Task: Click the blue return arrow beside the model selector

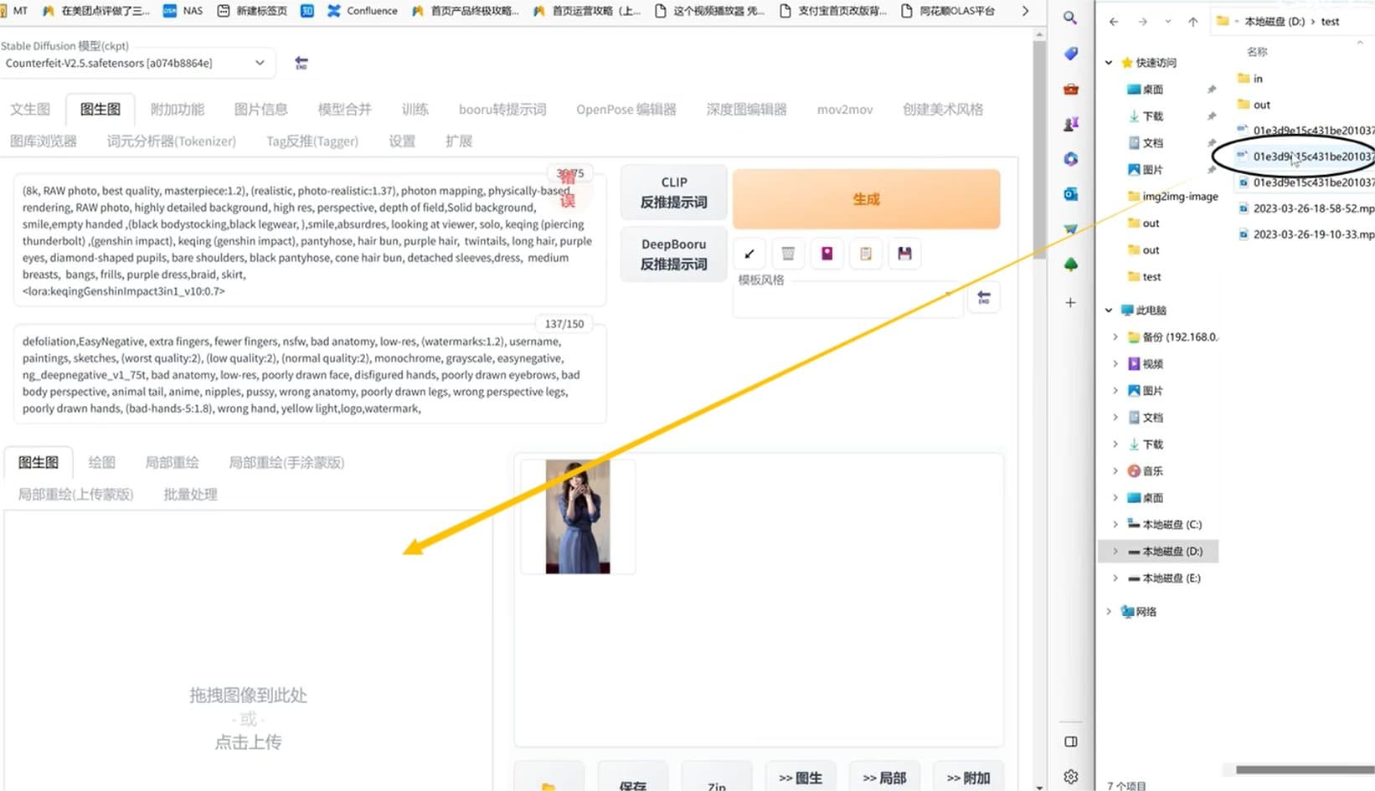Action: [x=301, y=62]
